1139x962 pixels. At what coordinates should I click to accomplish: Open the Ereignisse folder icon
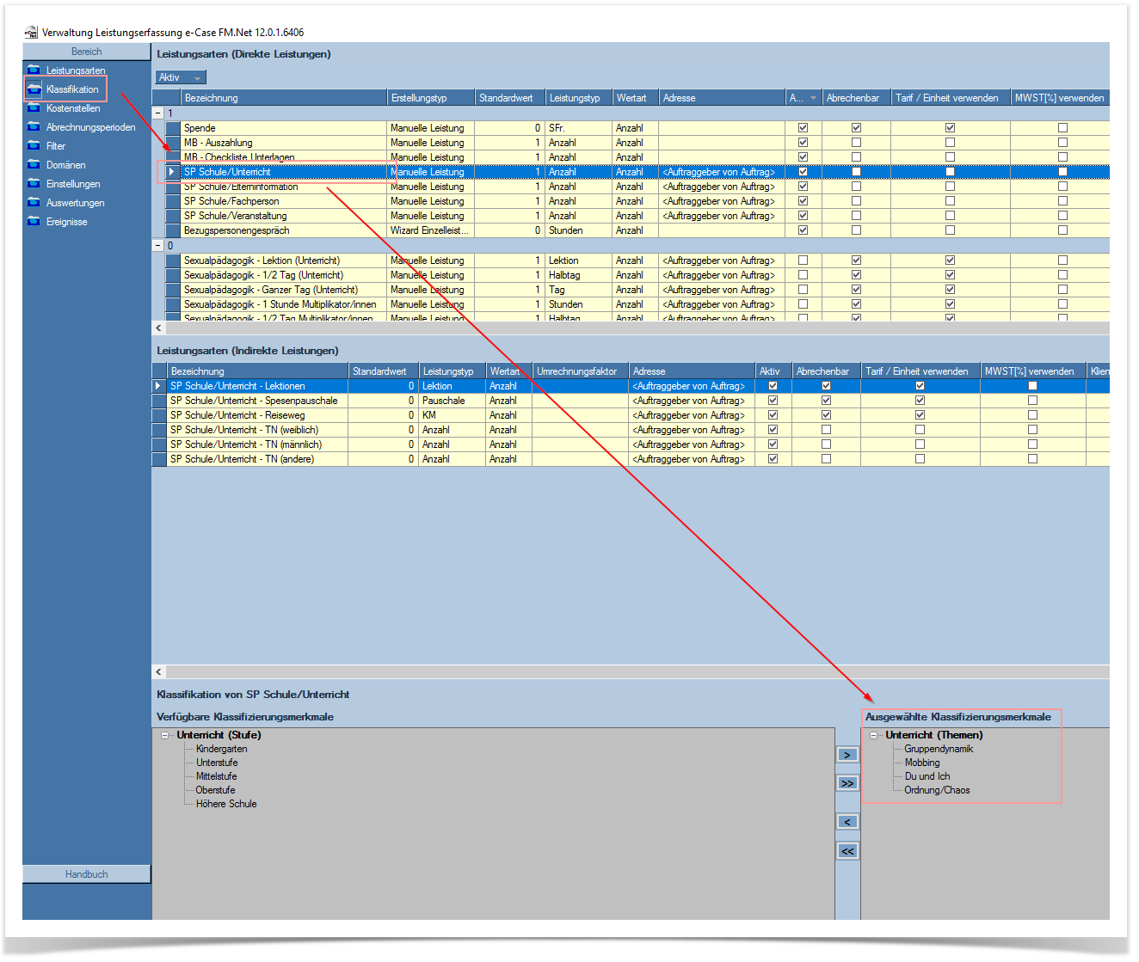(34, 221)
